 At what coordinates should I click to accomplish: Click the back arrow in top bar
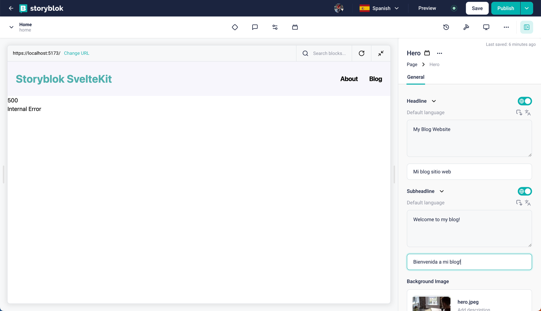pyautogui.click(x=11, y=8)
